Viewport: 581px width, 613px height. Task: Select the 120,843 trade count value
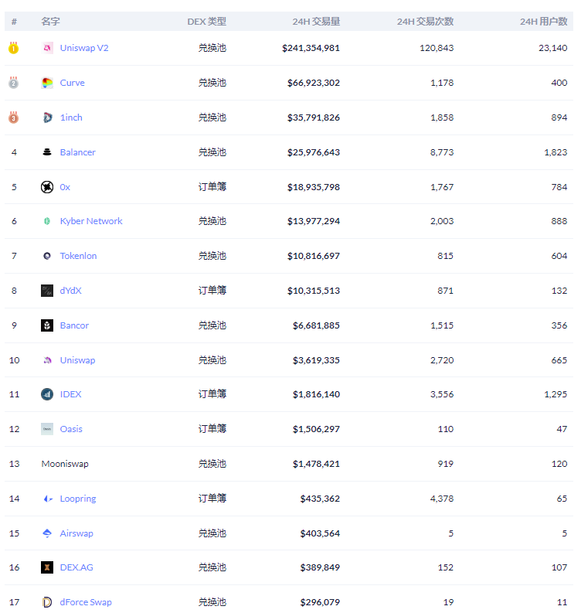437,48
